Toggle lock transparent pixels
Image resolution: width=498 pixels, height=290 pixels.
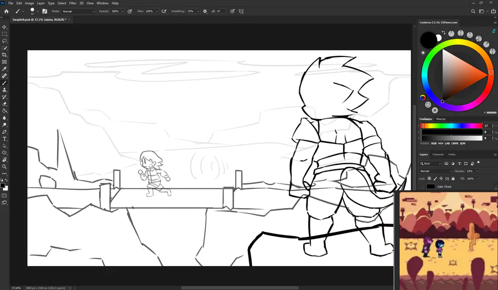429,179
